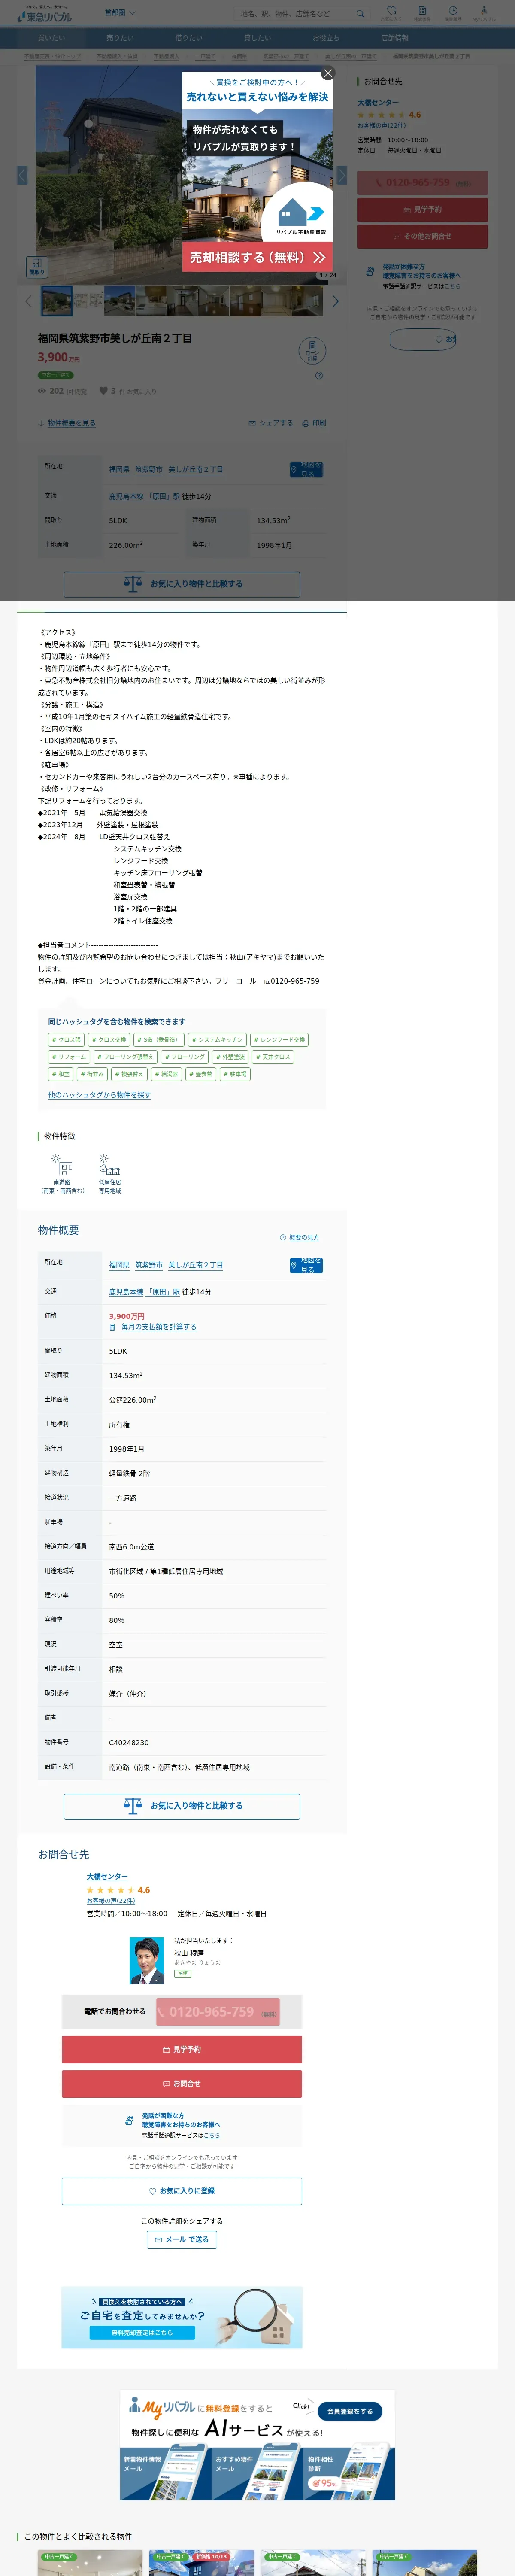
Task: Open 大橋センター link in bottom お問合せ先
Action: click(107, 1877)
